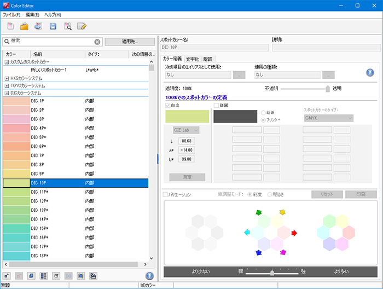Expand the HKSカラーシステム group
The width and height of the screenshot is (383, 289).
tap(7, 78)
